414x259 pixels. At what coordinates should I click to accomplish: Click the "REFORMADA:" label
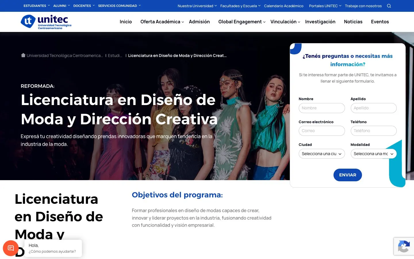38,86
